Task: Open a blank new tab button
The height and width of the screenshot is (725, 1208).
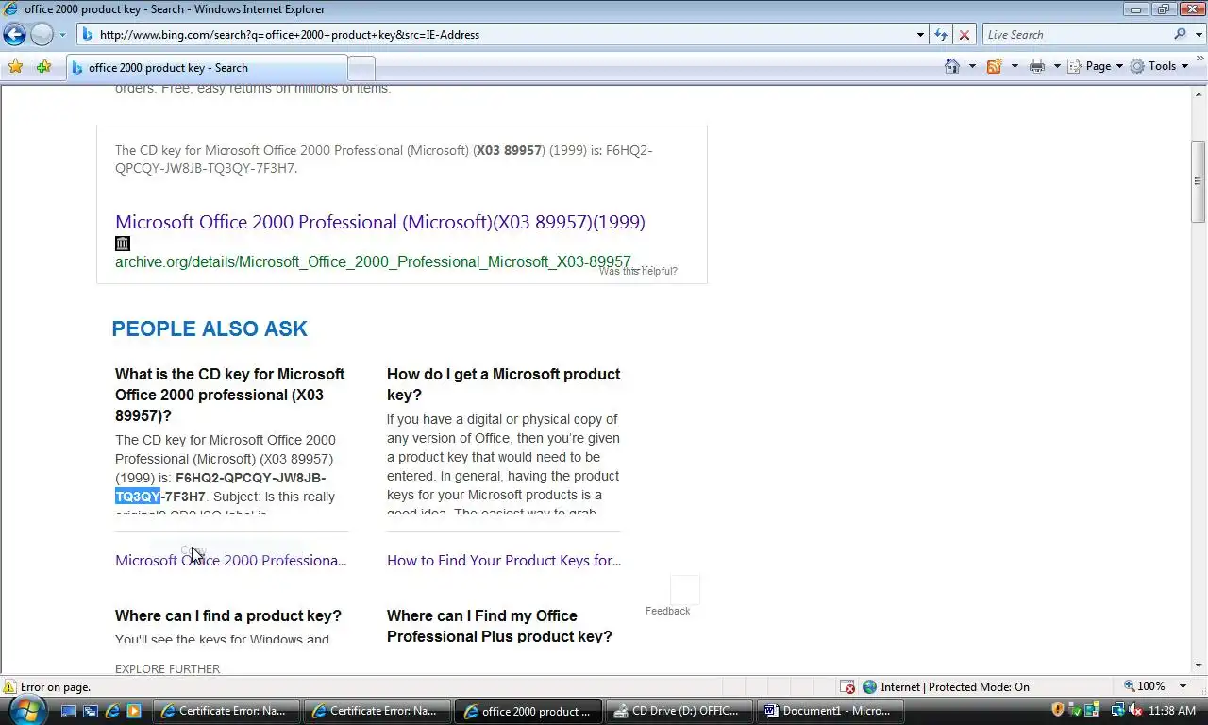Action: click(x=361, y=68)
